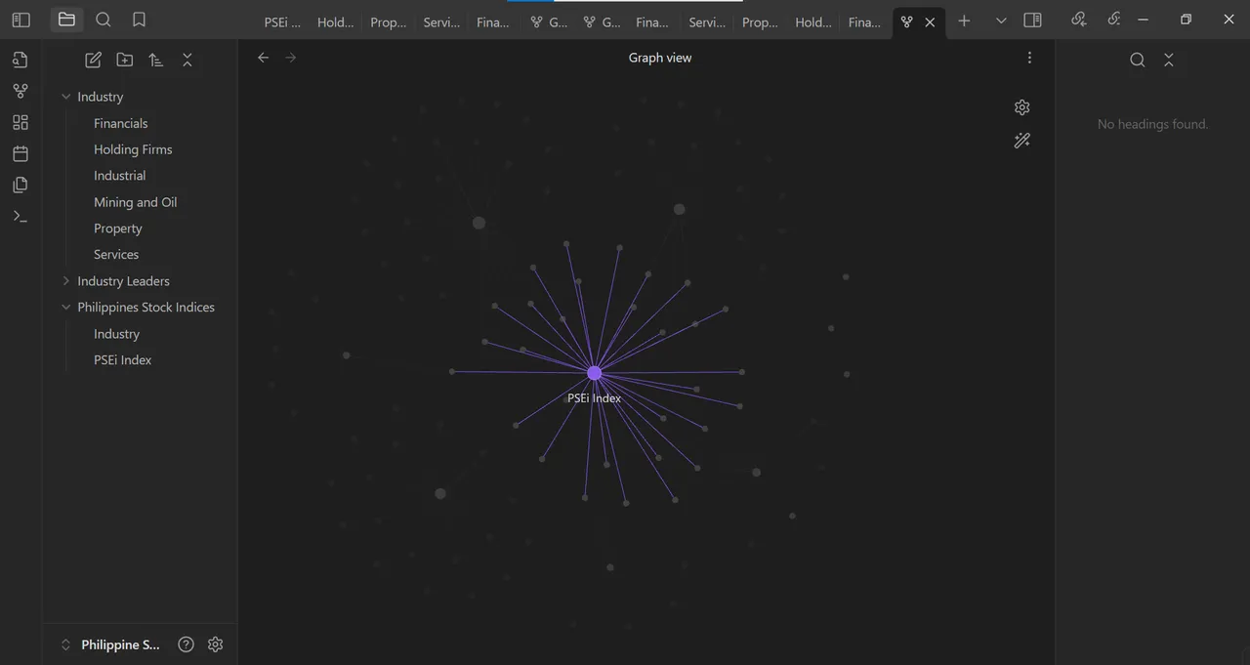The image size is (1250, 665).
Task: Collapse all headings in the outline panel
Action: click(1169, 60)
